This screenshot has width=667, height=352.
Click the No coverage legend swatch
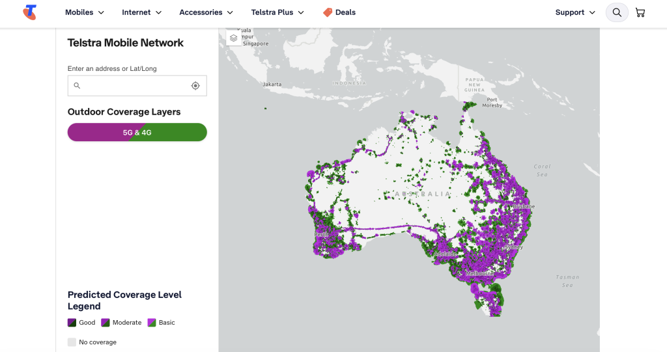(x=72, y=342)
